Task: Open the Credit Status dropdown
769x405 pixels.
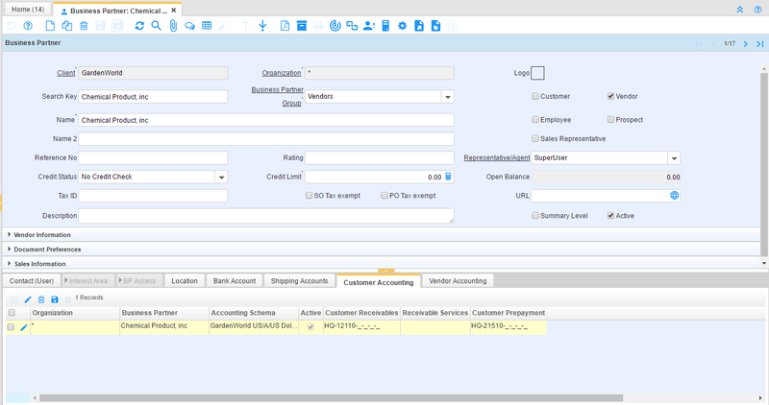Action: click(221, 177)
